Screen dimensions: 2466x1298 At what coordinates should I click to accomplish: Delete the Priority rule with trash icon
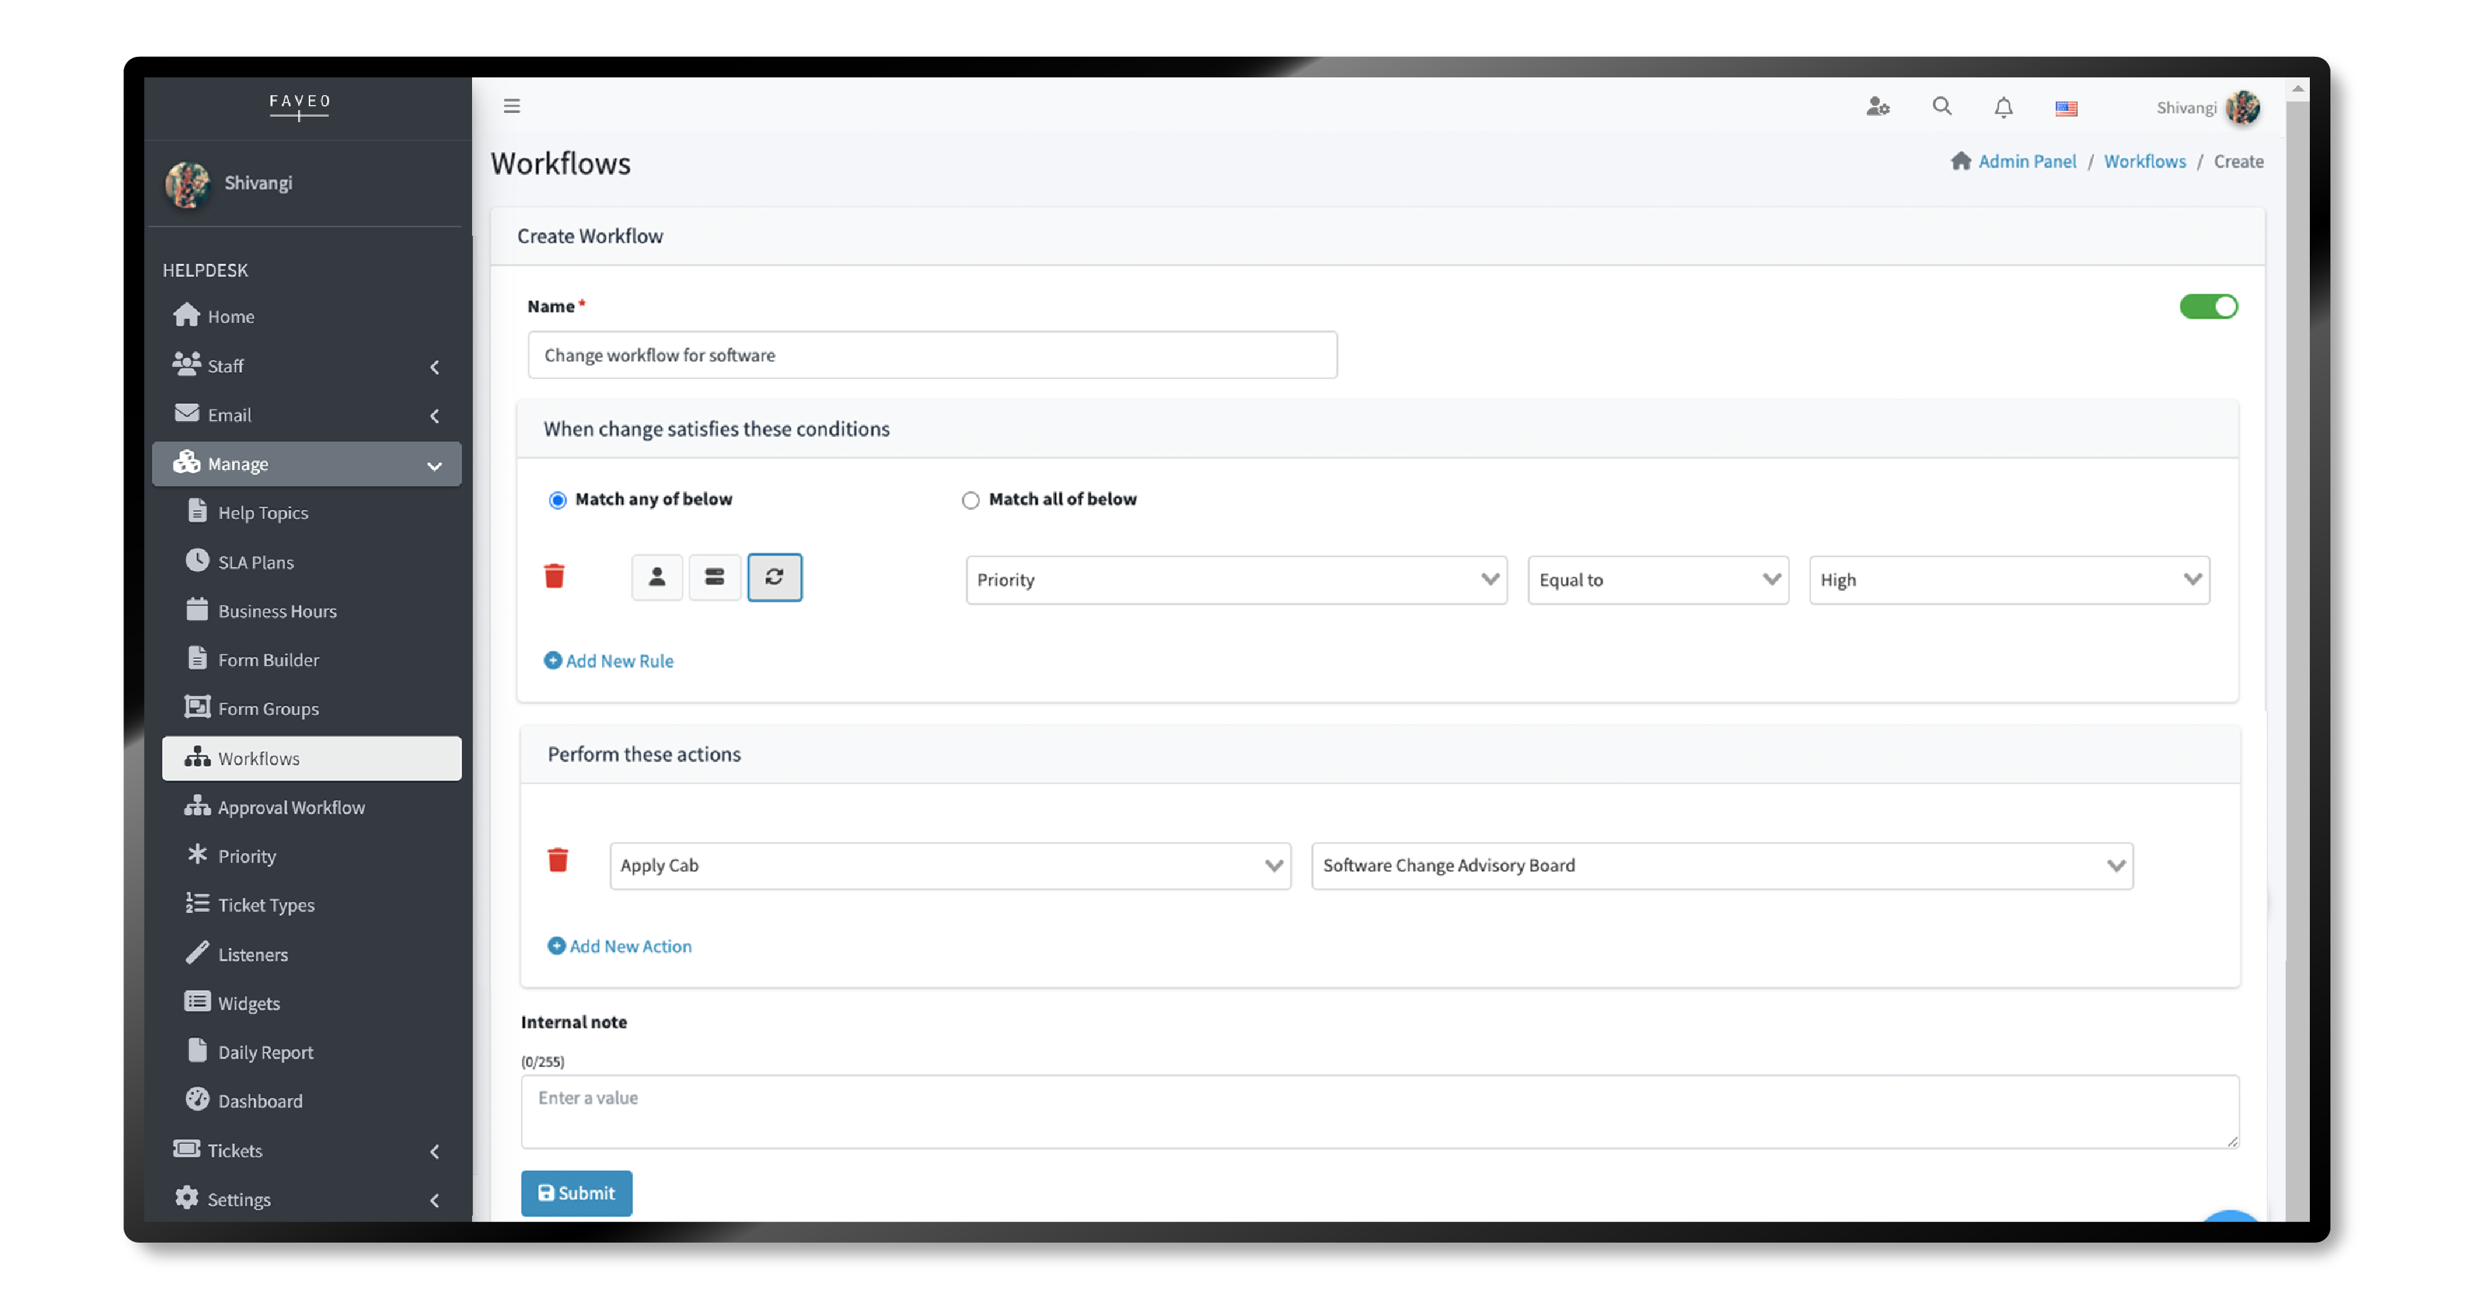(553, 577)
